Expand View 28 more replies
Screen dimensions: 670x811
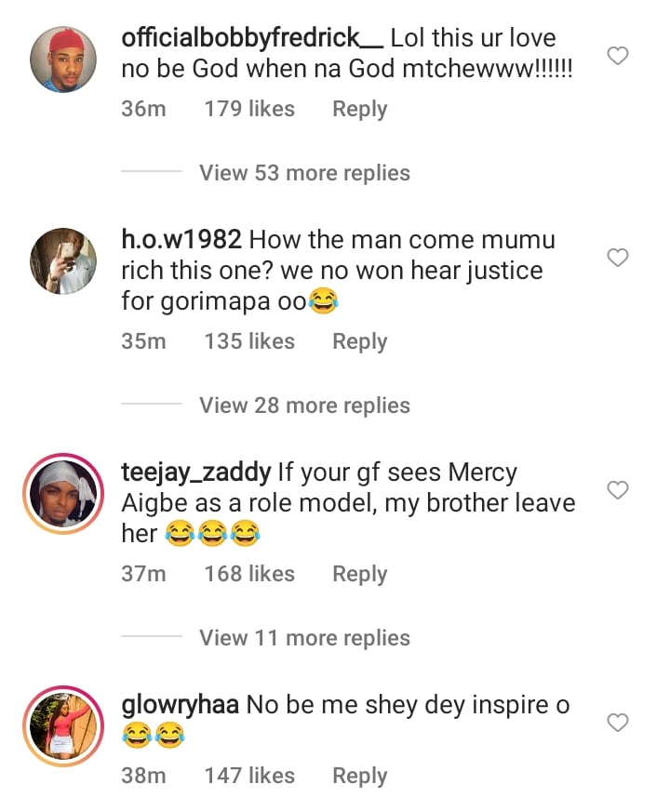coord(304,405)
